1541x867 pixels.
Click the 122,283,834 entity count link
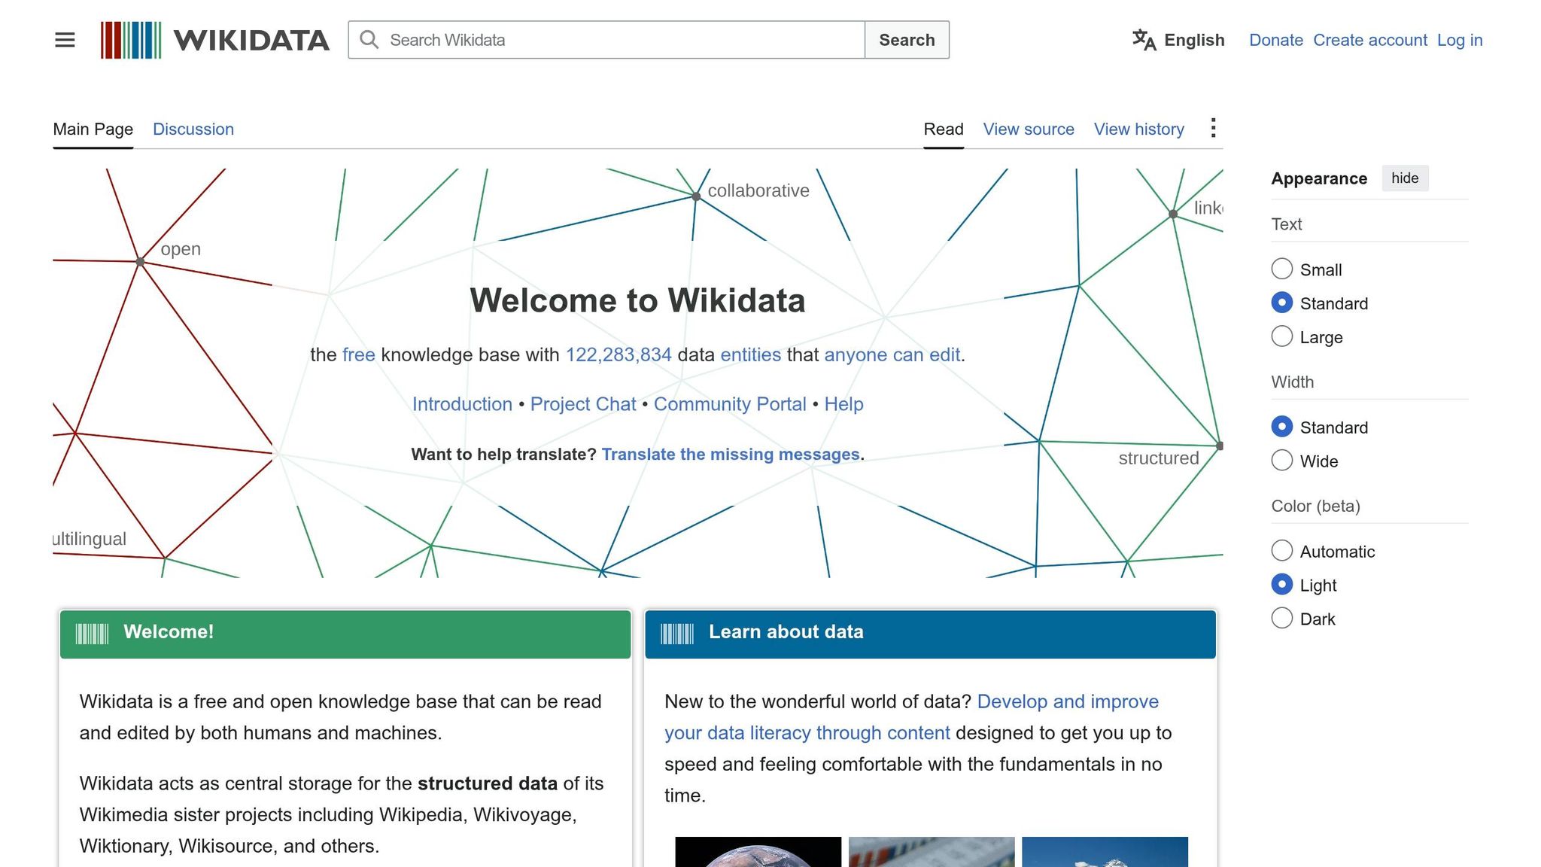click(619, 354)
